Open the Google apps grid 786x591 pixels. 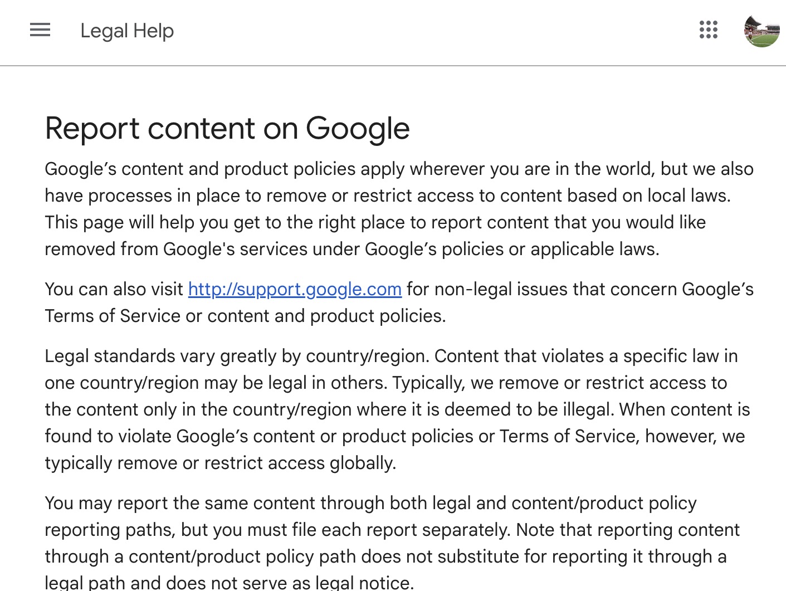(x=709, y=30)
